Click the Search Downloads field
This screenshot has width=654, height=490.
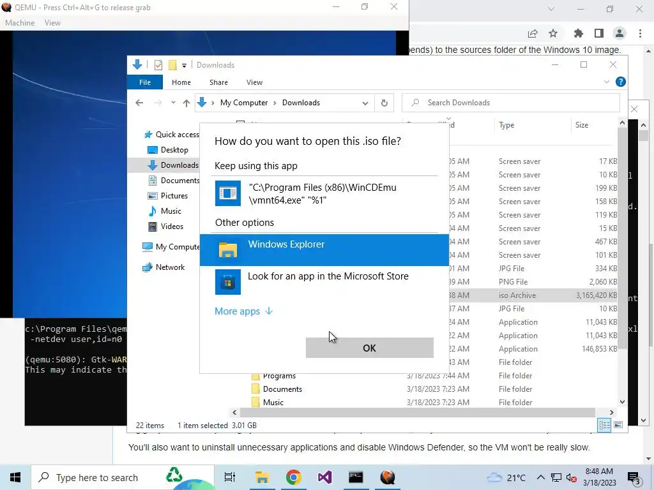[x=510, y=103]
